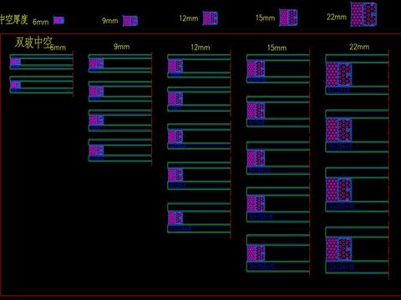
Task: Select the large 22mm spacer symbol in the legend
Action: (363, 14)
